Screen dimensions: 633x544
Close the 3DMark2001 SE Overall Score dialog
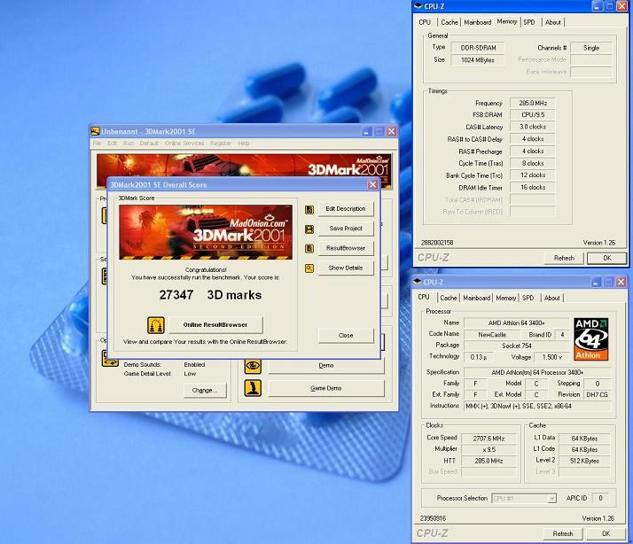point(372,184)
